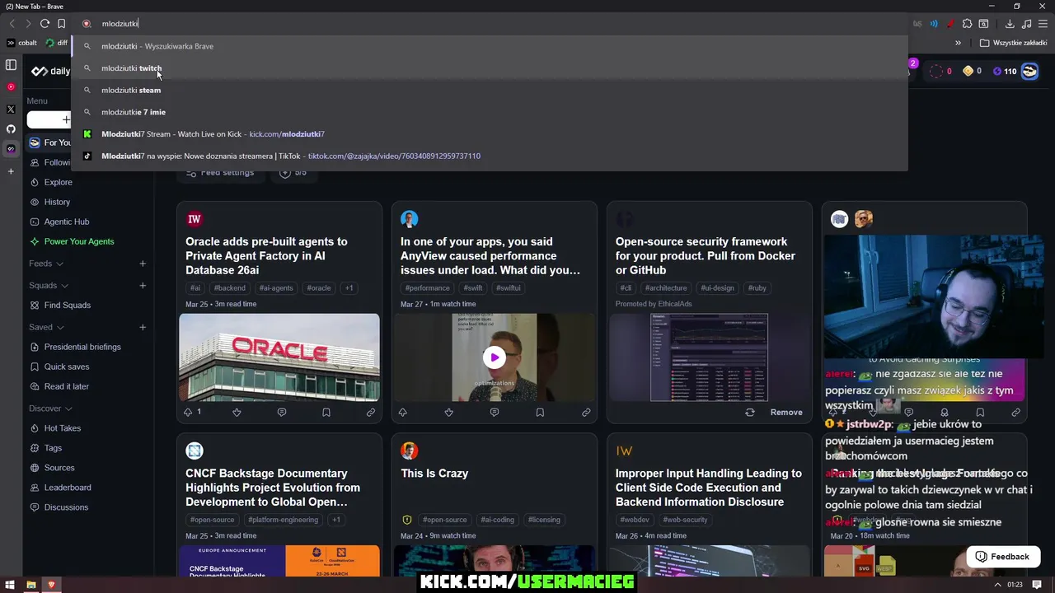Select the 'mlodziutki twitch' suggestion

490,68
